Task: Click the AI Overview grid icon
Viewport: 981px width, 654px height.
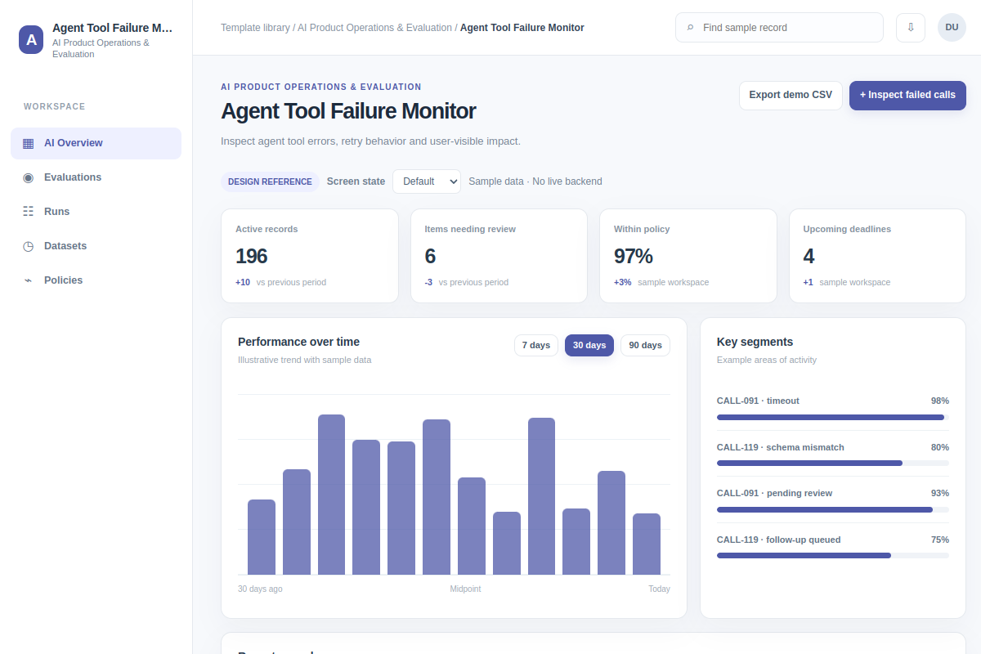Action: 28,143
